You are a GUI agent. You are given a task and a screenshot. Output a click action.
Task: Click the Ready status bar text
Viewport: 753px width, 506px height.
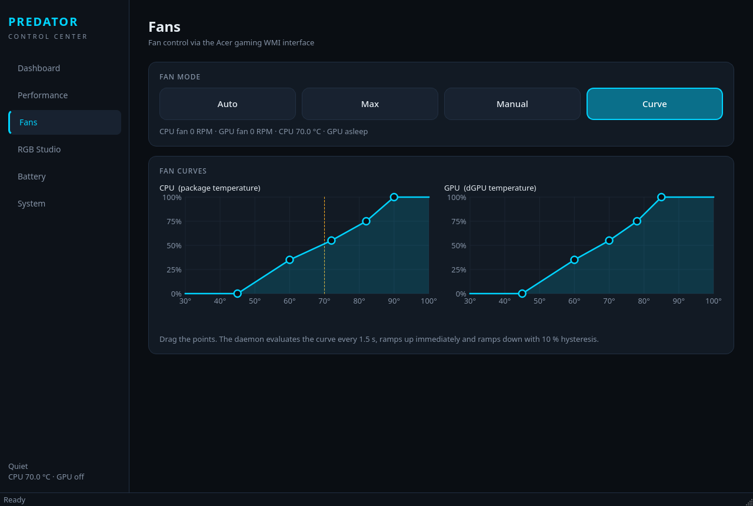coord(15,500)
